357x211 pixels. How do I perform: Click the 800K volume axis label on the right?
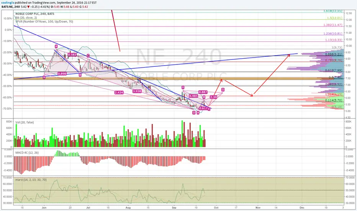click(348, 122)
